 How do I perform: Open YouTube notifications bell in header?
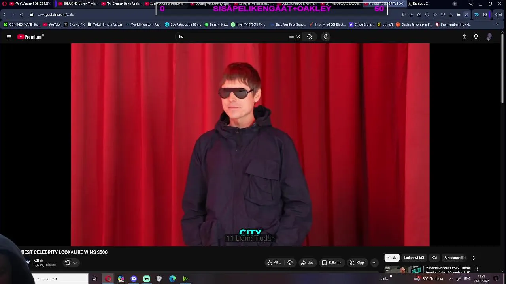[x=476, y=37]
